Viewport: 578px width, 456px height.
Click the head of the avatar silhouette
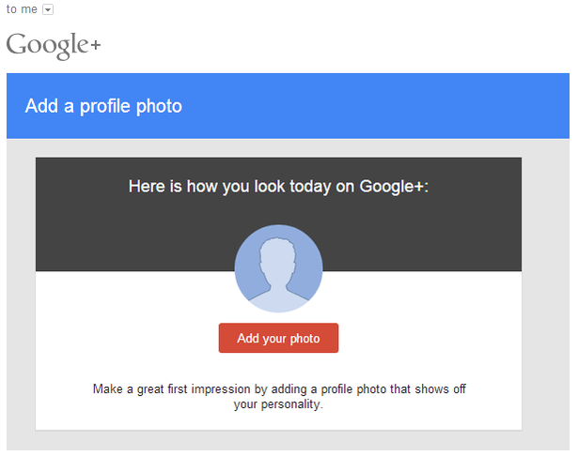tap(277, 257)
